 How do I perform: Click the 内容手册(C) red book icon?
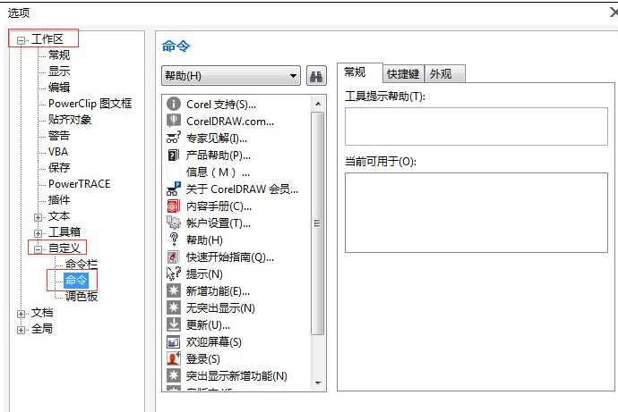point(174,206)
